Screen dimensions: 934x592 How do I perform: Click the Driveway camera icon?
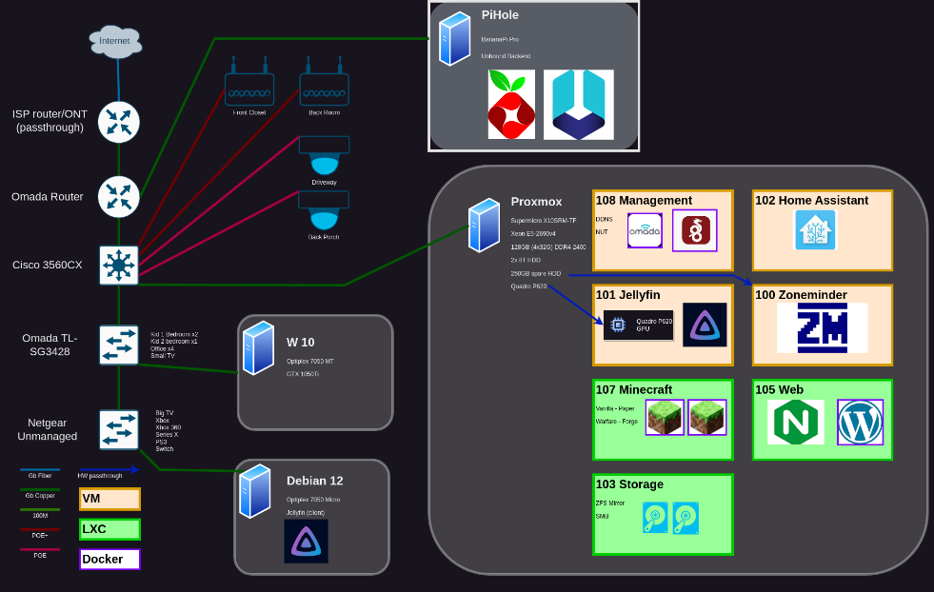[324, 155]
